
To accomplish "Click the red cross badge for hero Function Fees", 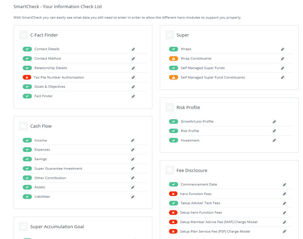I will 173,194.
